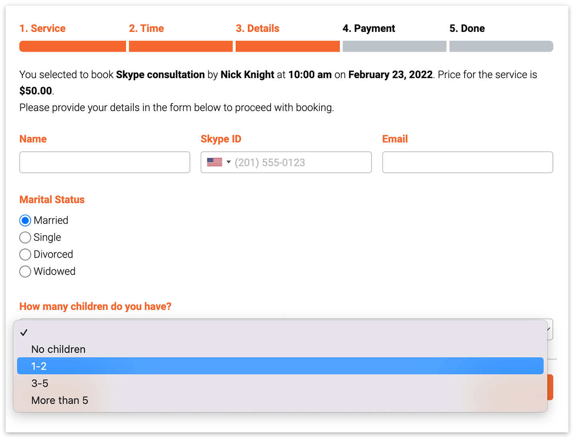
Task: Click the Payment progress bar segment
Action: click(x=394, y=46)
